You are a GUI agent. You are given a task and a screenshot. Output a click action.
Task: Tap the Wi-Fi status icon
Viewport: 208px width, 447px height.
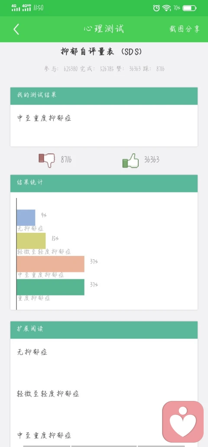click(x=166, y=8)
